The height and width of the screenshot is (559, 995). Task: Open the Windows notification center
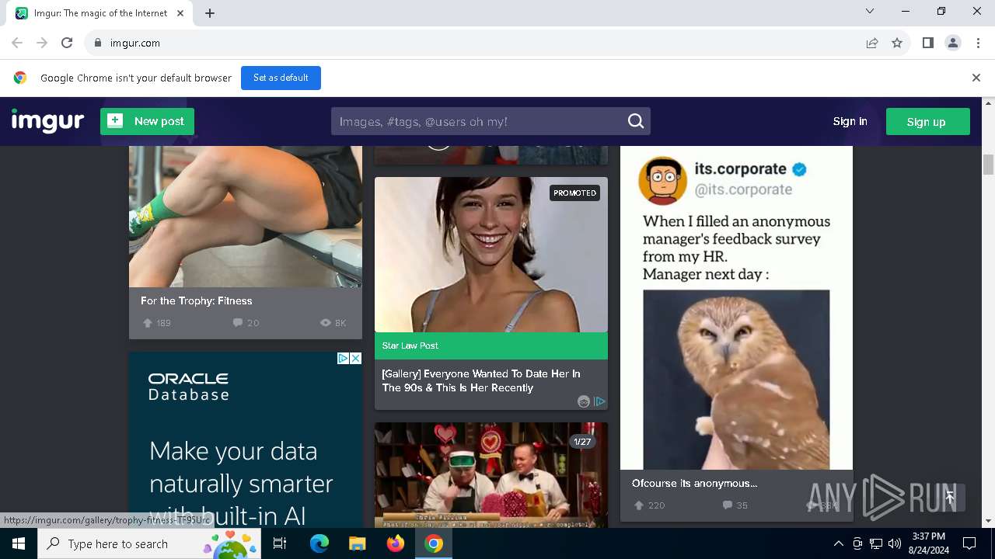(969, 543)
